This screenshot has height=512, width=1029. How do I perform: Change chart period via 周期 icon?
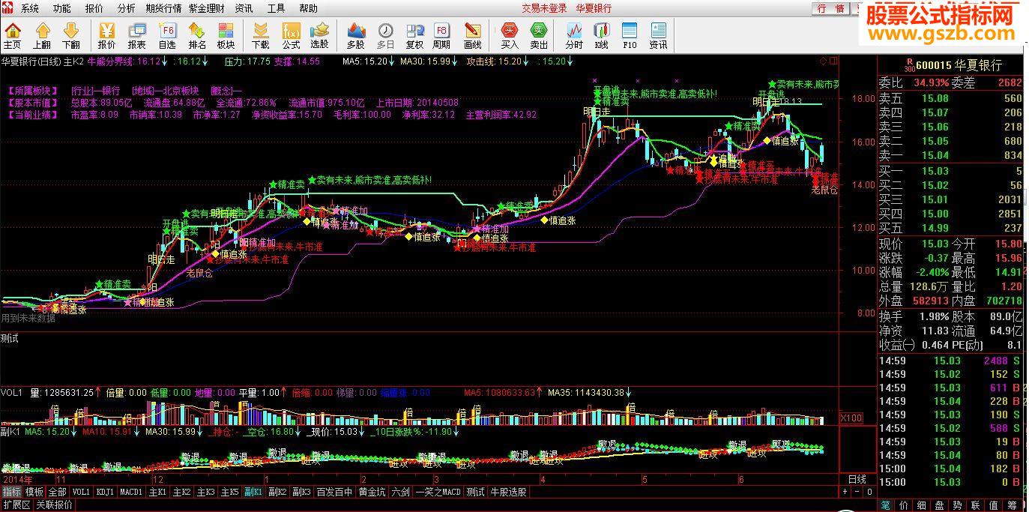442,35
